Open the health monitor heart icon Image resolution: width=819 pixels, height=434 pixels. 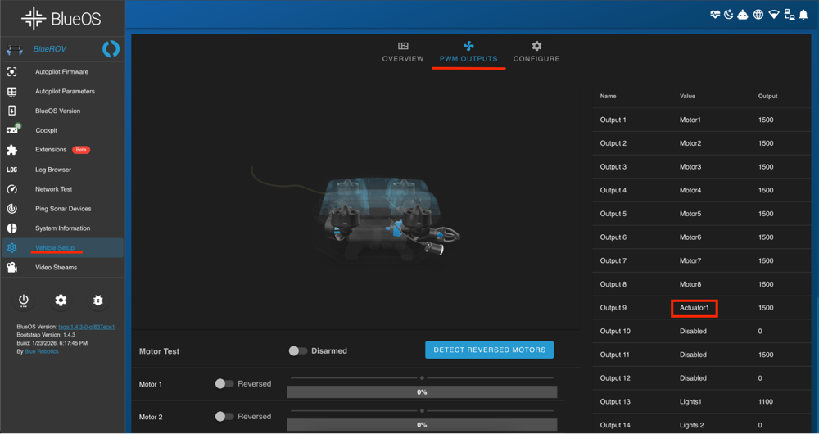pos(714,15)
